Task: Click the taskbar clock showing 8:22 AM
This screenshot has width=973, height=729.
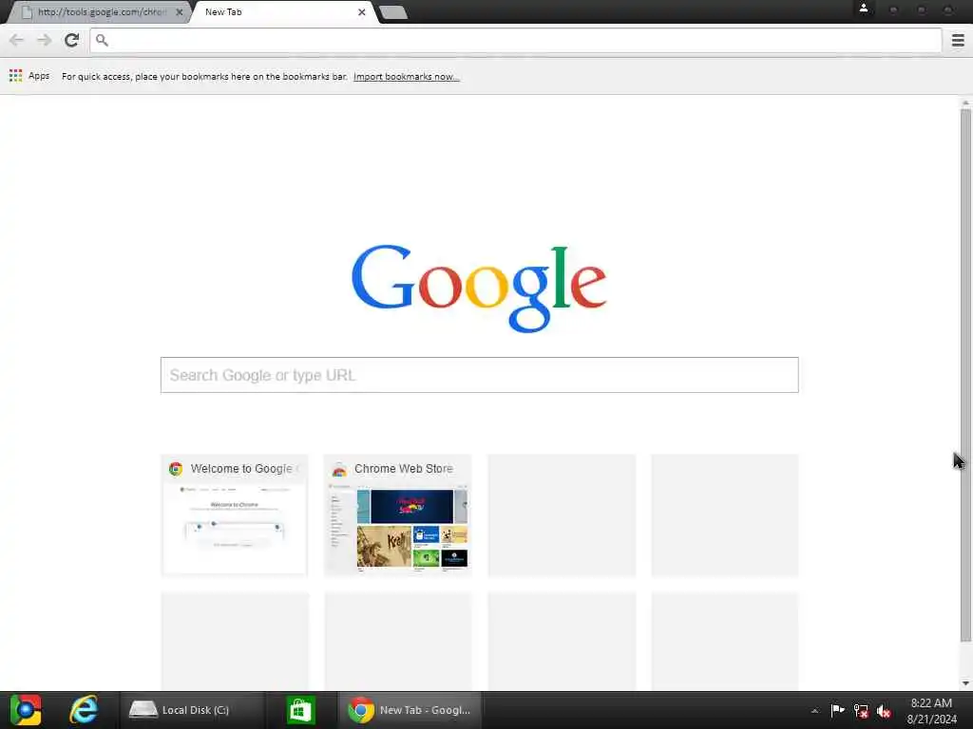Action: tap(931, 711)
